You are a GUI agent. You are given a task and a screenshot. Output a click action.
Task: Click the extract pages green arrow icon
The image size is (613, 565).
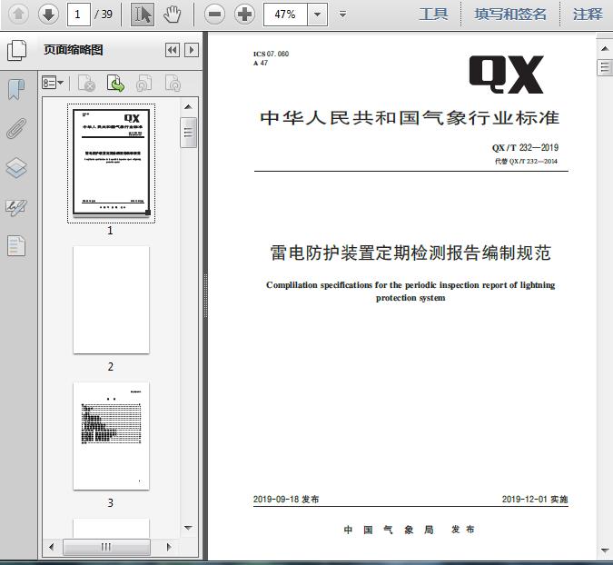point(115,83)
